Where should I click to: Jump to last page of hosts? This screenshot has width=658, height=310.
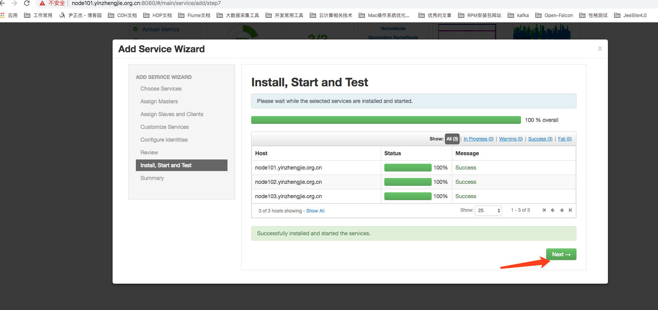tap(570, 210)
